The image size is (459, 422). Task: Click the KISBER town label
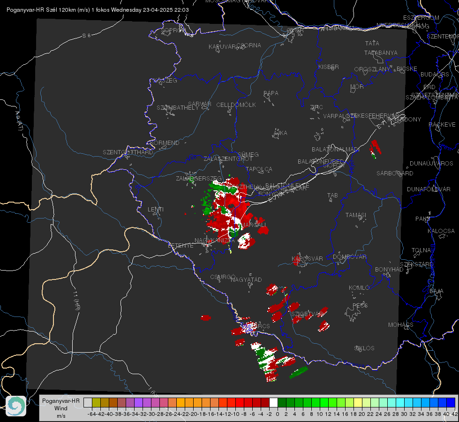click(x=329, y=67)
